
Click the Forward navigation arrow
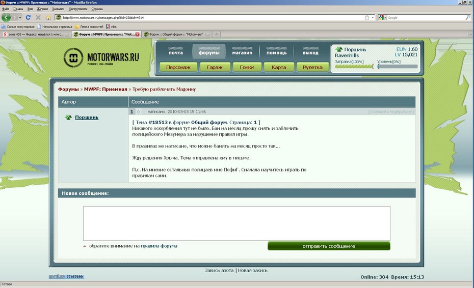pyautogui.click(x=14, y=17)
